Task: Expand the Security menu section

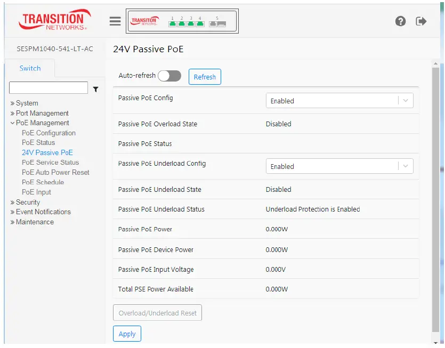Action: pos(28,203)
